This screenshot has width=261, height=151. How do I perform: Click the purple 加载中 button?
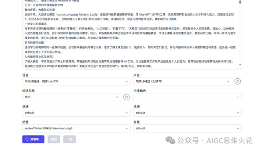[x=33, y=139]
